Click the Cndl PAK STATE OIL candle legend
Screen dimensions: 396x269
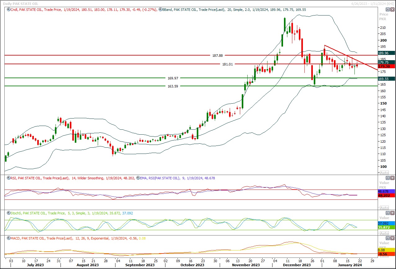83,10
